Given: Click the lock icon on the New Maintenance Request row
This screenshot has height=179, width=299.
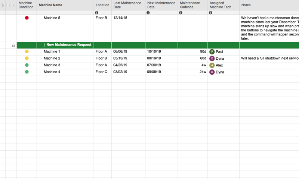Looking at the screenshot, I should pos(13,45).
